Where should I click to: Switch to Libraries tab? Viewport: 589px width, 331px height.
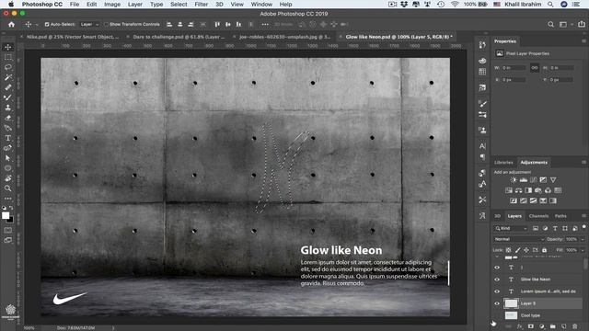pyautogui.click(x=503, y=163)
